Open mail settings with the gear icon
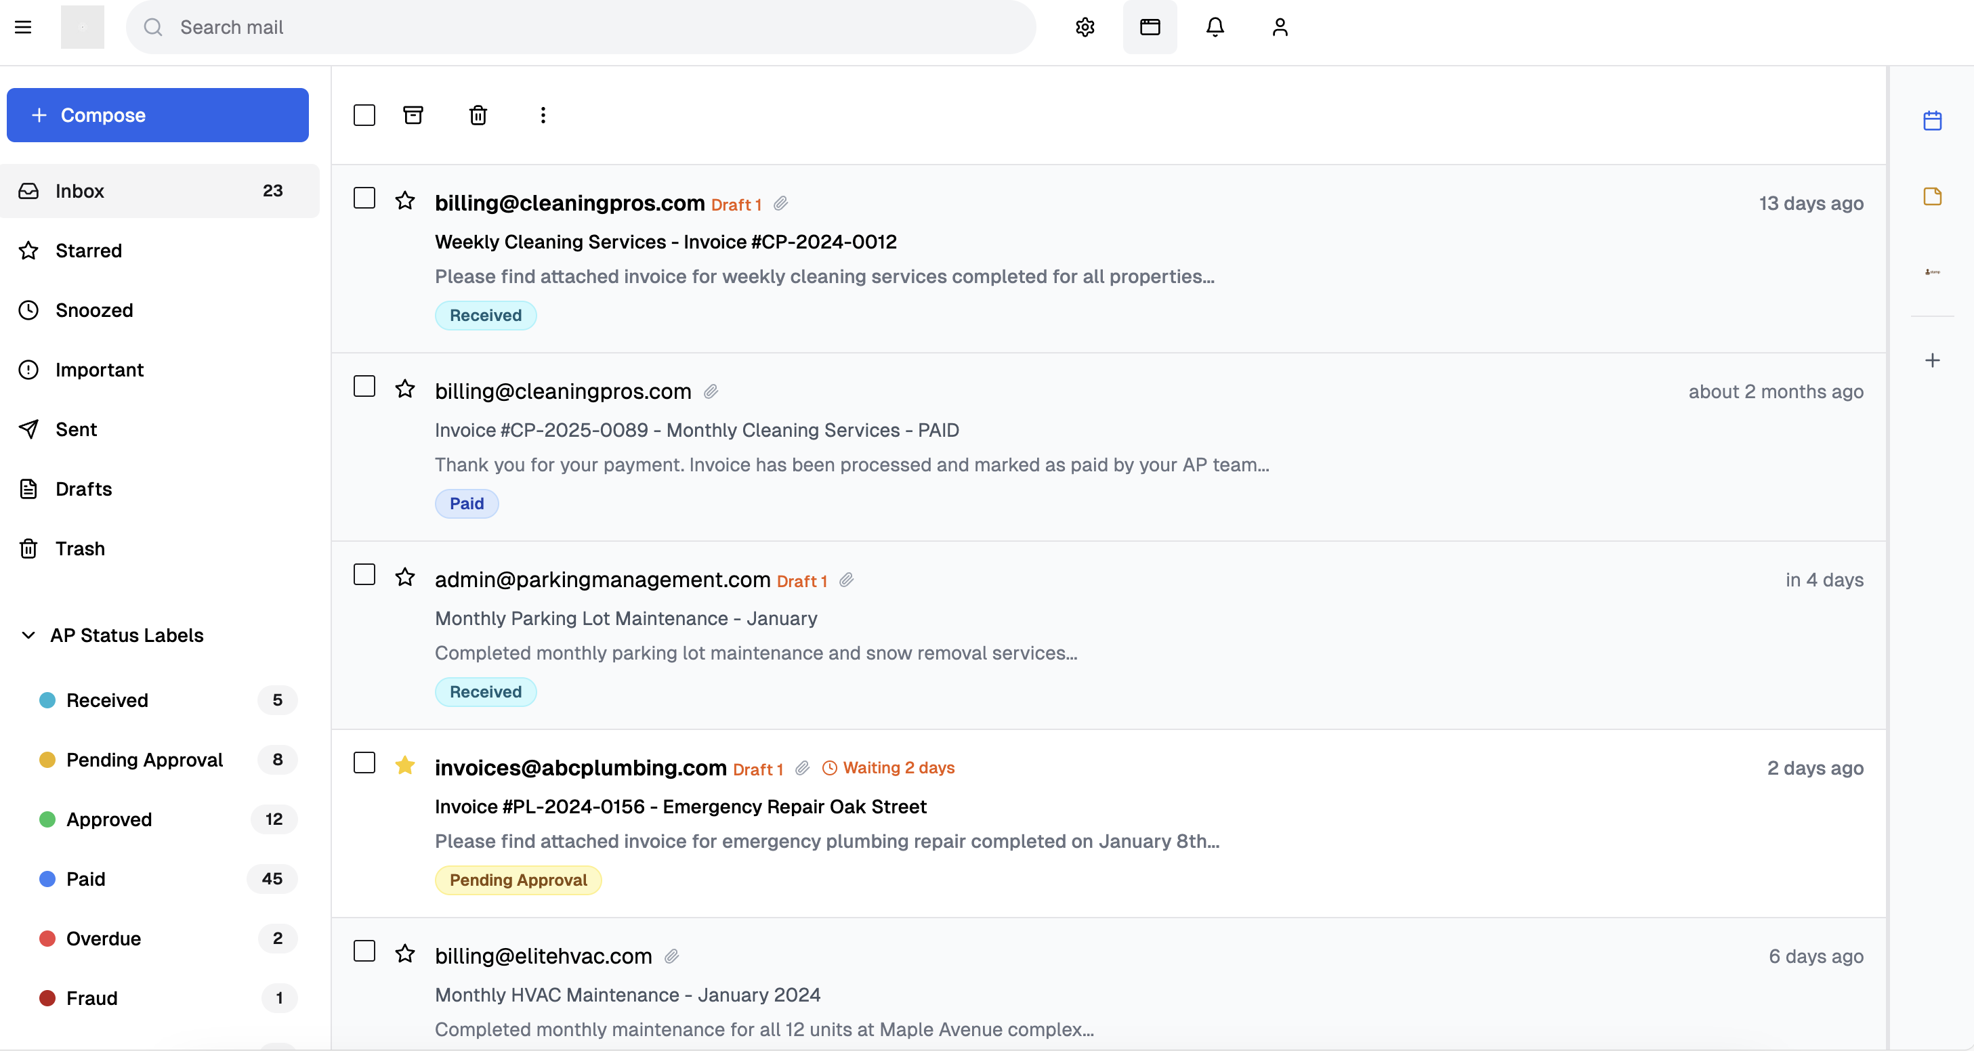The height and width of the screenshot is (1051, 1974). pos(1085,27)
